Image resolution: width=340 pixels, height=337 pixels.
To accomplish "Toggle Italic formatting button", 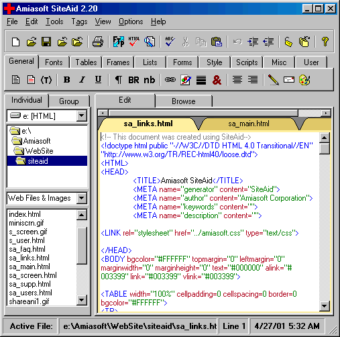I will pos(82,80).
